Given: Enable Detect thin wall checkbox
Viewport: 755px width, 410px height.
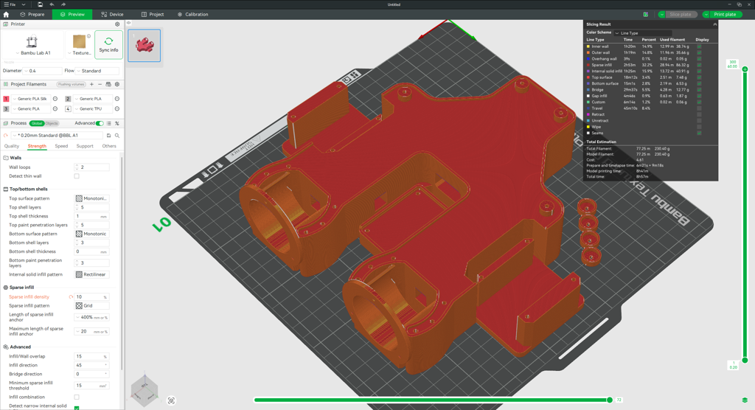Looking at the screenshot, I should pos(77,176).
